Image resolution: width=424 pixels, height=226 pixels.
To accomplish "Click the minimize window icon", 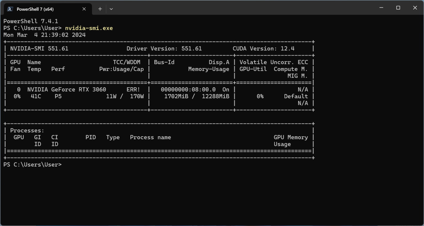I will [381, 8].
